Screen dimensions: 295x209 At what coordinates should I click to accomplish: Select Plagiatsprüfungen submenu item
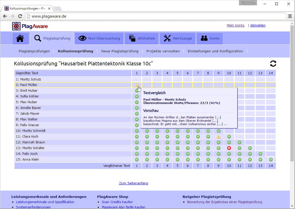(x=34, y=51)
